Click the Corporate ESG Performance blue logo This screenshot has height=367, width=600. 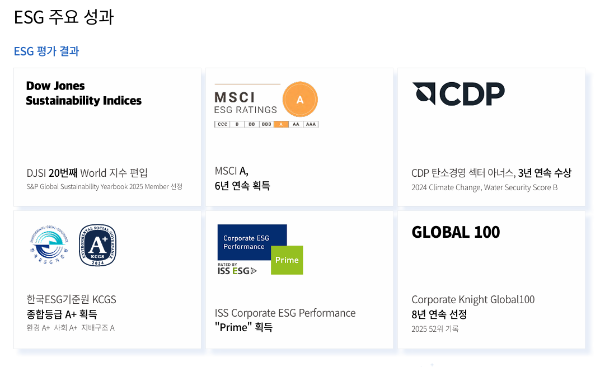point(252,242)
